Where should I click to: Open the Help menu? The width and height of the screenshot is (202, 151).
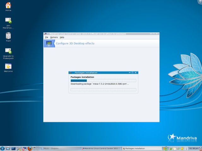click(x=62, y=37)
